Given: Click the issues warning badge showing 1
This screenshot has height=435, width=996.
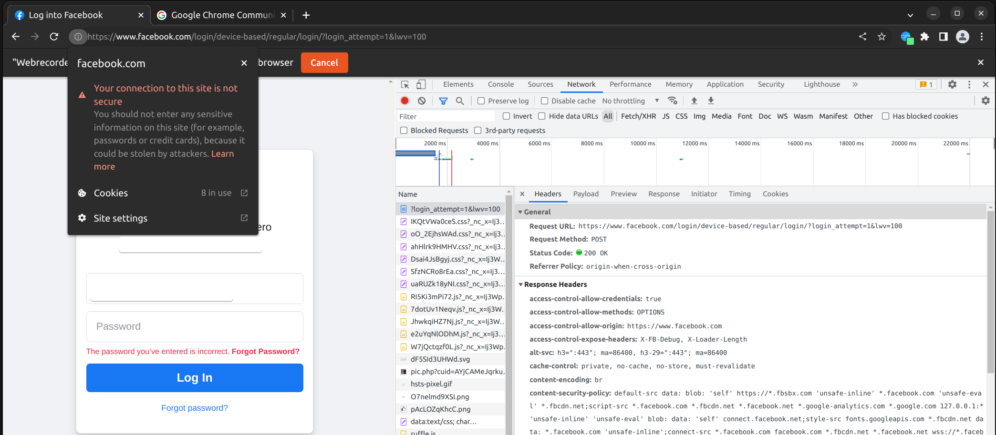Looking at the screenshot, I should tap(926, 84).
